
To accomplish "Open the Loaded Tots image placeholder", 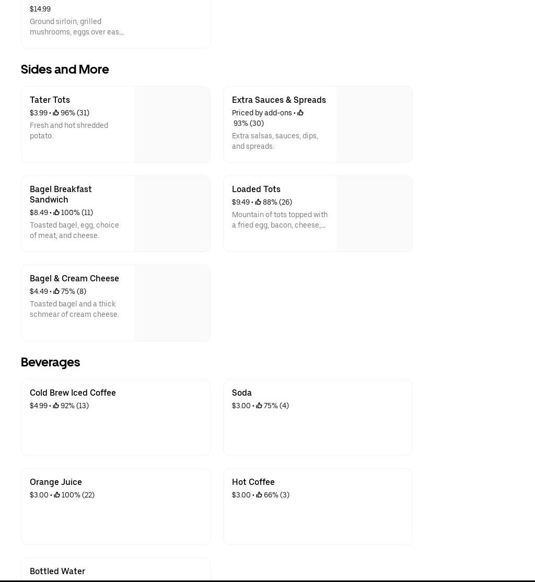I will coord(374,213).
